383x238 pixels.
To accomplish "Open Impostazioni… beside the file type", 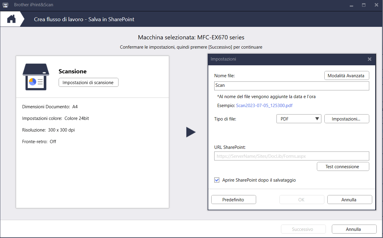I will (346, 119).
